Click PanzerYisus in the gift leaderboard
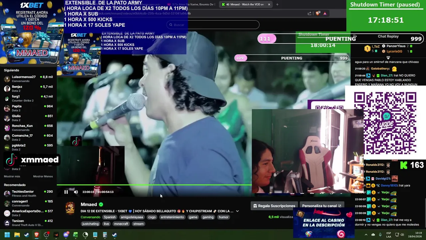Image resolution: width=426 pixels, height=240 pixels. [x=396, y=46]
